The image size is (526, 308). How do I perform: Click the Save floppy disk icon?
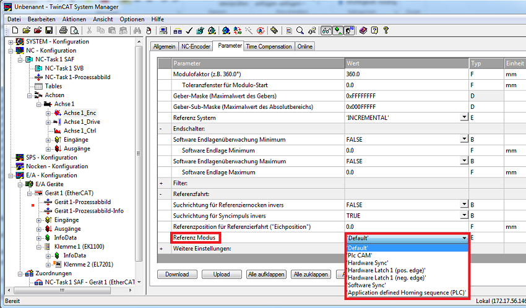click(x=49, y=30)
